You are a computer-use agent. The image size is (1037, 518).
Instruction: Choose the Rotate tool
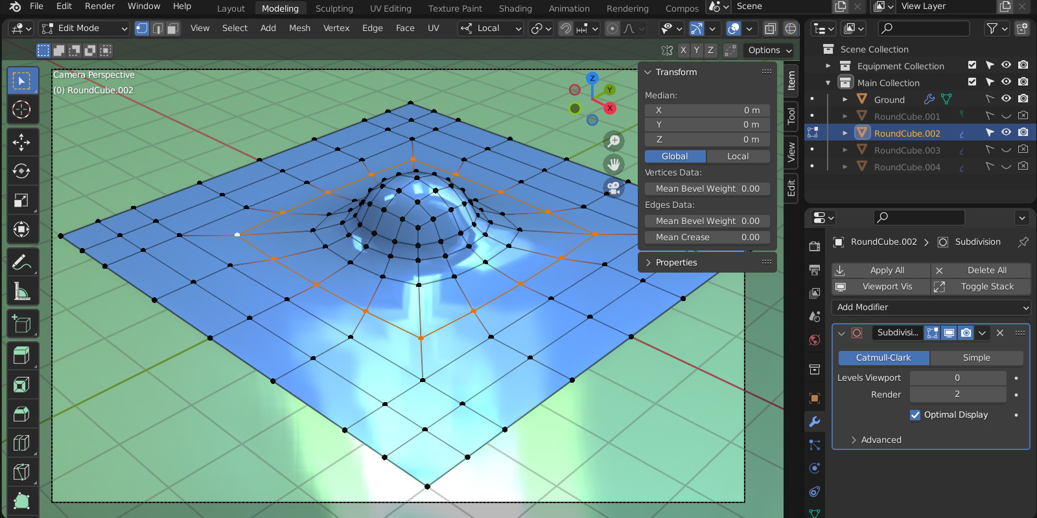tap(22, 171)
